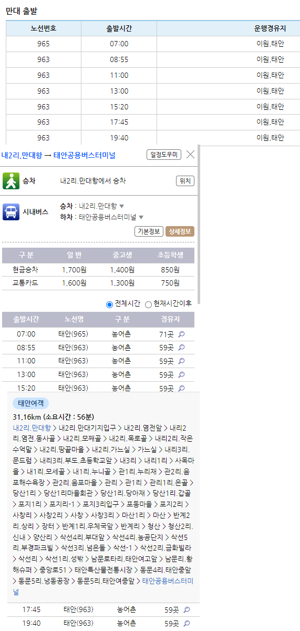Open the magnifier for 13:00 stops

[182, 375]
